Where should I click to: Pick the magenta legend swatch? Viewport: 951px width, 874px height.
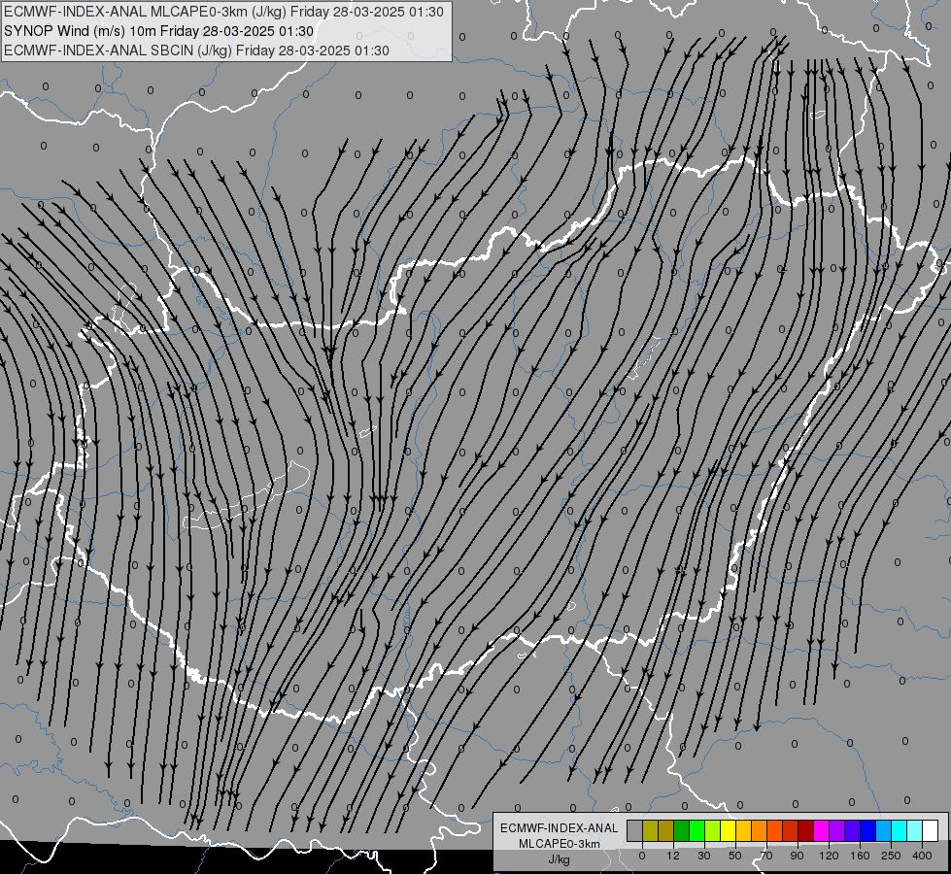pos(821,830)
